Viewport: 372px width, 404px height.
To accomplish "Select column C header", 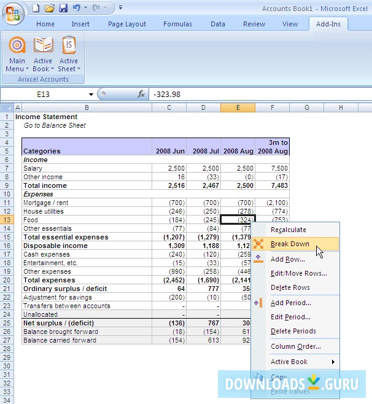I will pyautogui.click(x=169, y=107).
